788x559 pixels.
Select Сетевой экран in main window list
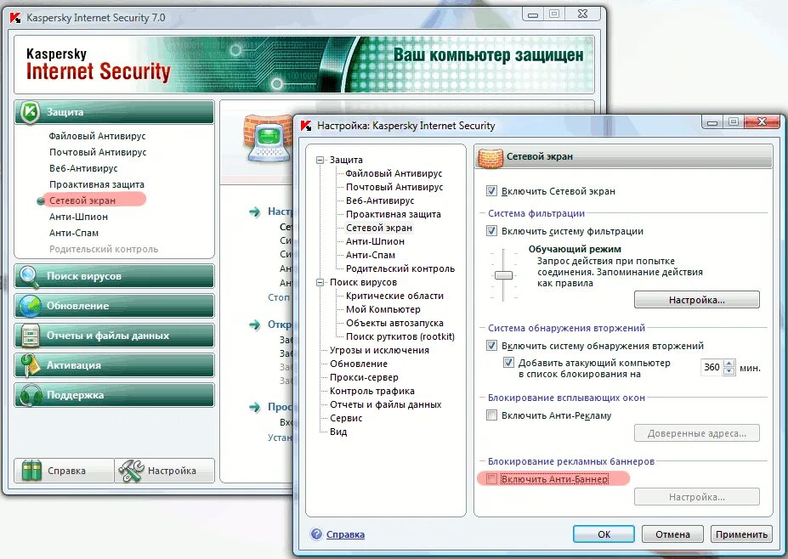(82, 200)
